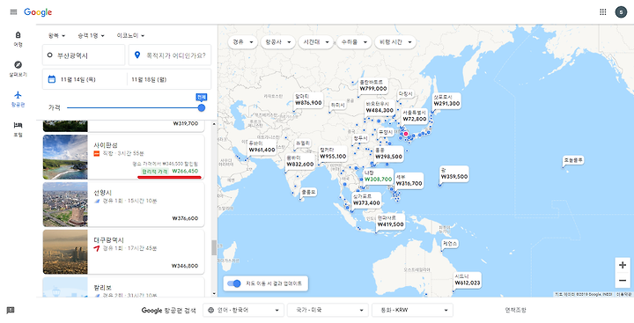The width and height of the screenshot is (634, 323).
Task: Click the ₩346,800 price on 대구광역시 card
Action: coord(185,266)
